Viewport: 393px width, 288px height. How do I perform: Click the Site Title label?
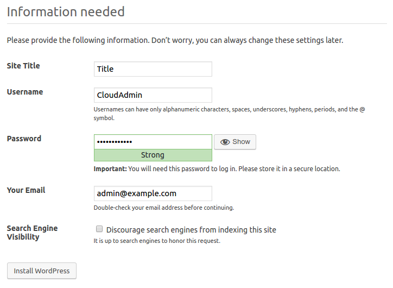point(23,66)
